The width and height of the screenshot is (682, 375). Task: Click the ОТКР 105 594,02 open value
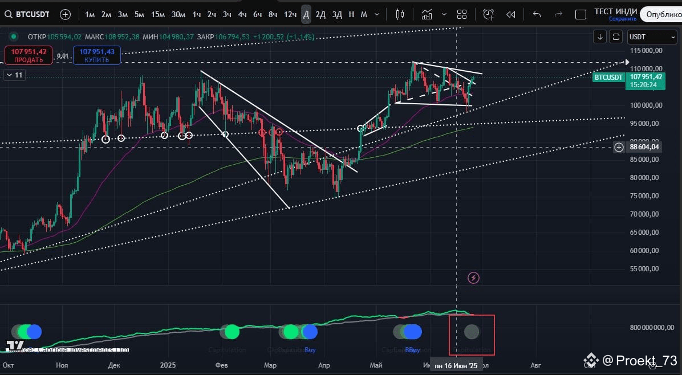tap(54, 37)
